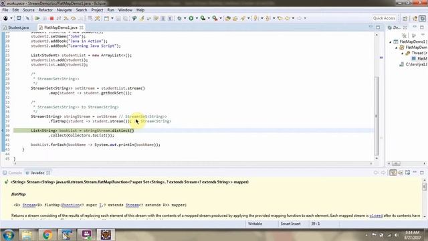Select the Javadoc tab
This screenshot has height=241, width=428.
(37, 173)
